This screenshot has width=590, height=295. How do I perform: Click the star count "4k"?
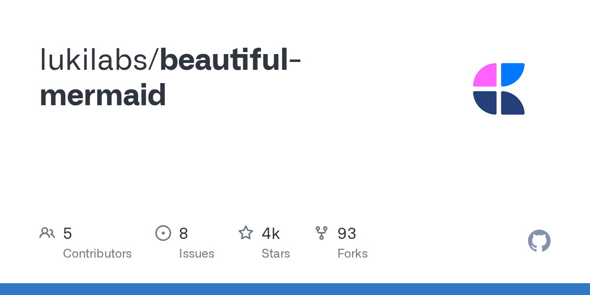pyautogui.click(x=271, y=234)
